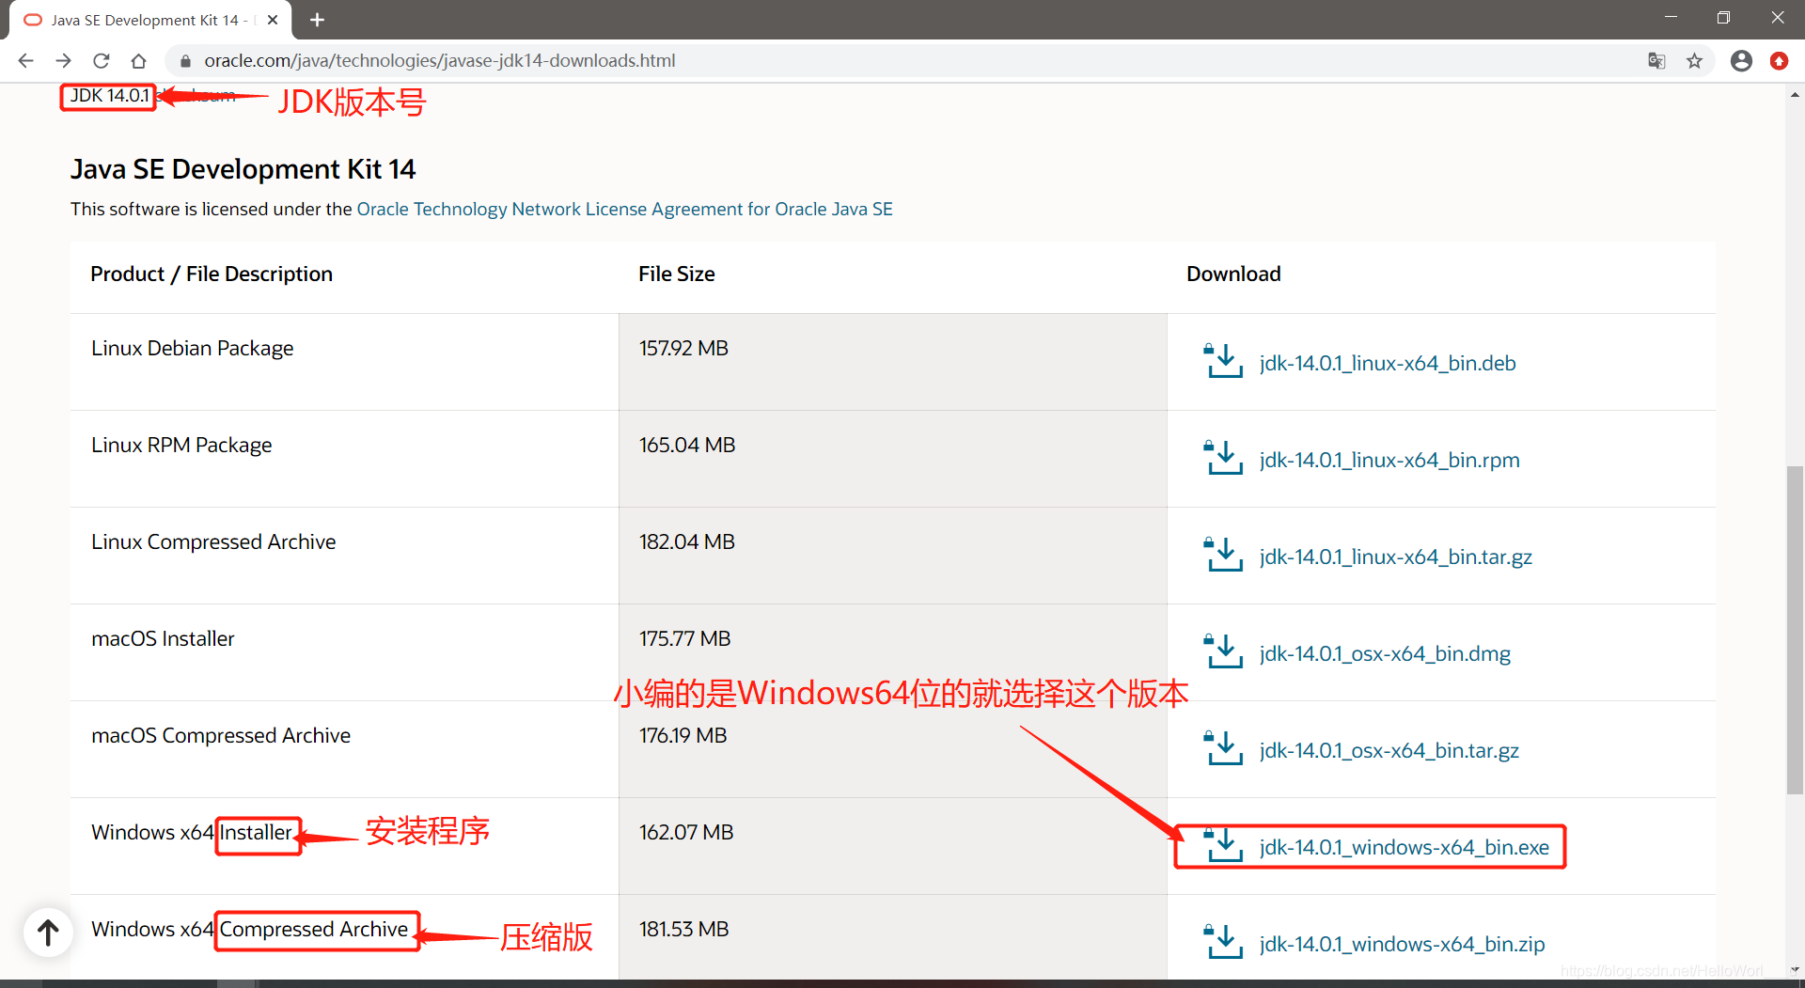Click download icon for windows-x64_bin.exe
The width and height of the screenshot is (1805, 988).
pos(1224,845)
